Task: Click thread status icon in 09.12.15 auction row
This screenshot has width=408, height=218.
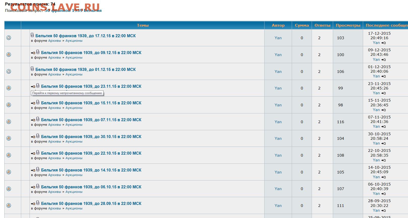Action: coord(9,54)
